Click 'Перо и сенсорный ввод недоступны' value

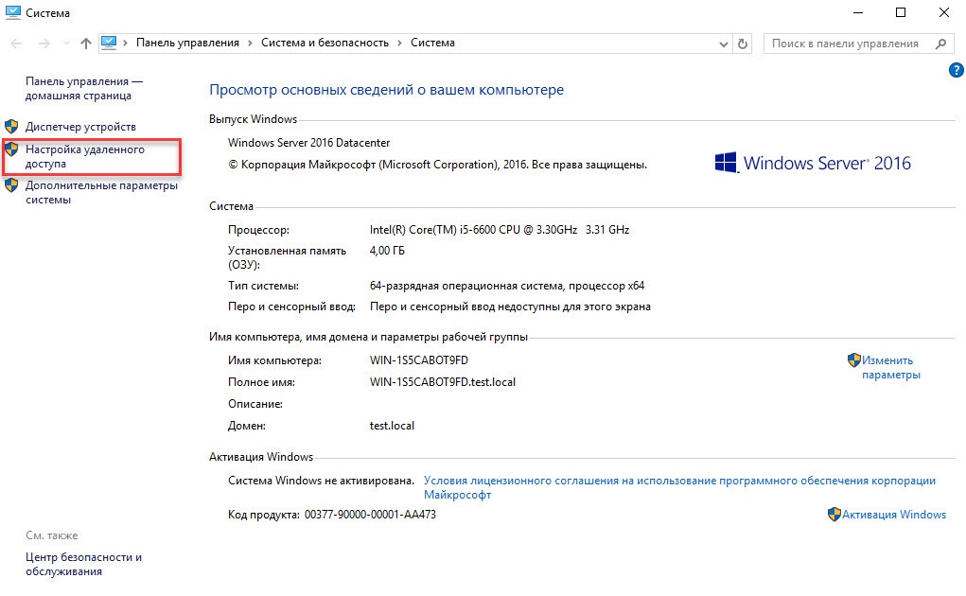point(510,307)
